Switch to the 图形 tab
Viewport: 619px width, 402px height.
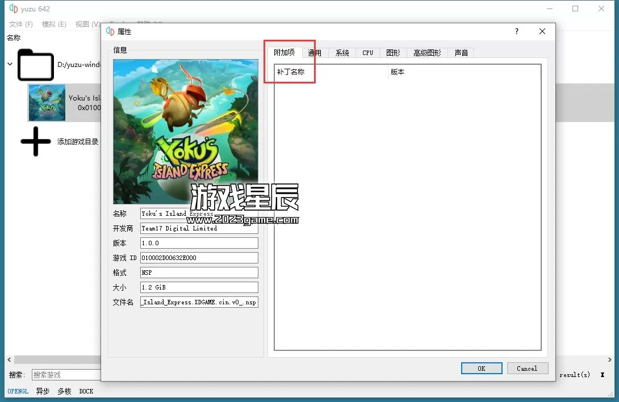click(x=393, y=53)
